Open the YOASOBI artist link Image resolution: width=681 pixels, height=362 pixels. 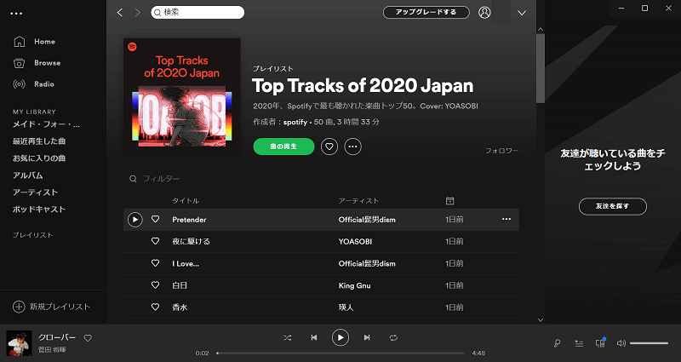(355, 241)
